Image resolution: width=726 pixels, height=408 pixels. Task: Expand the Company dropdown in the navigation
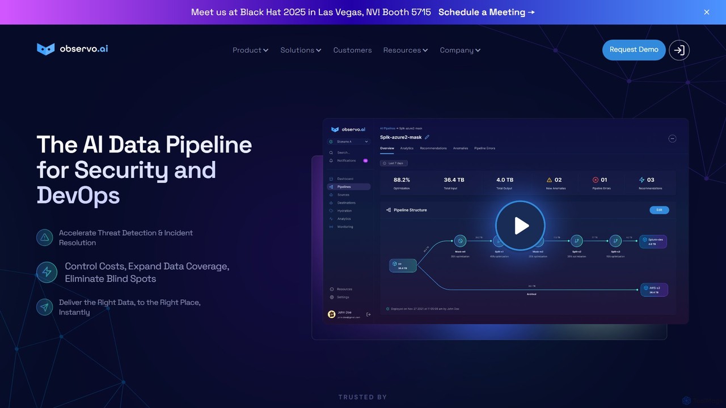coord(460,50)
